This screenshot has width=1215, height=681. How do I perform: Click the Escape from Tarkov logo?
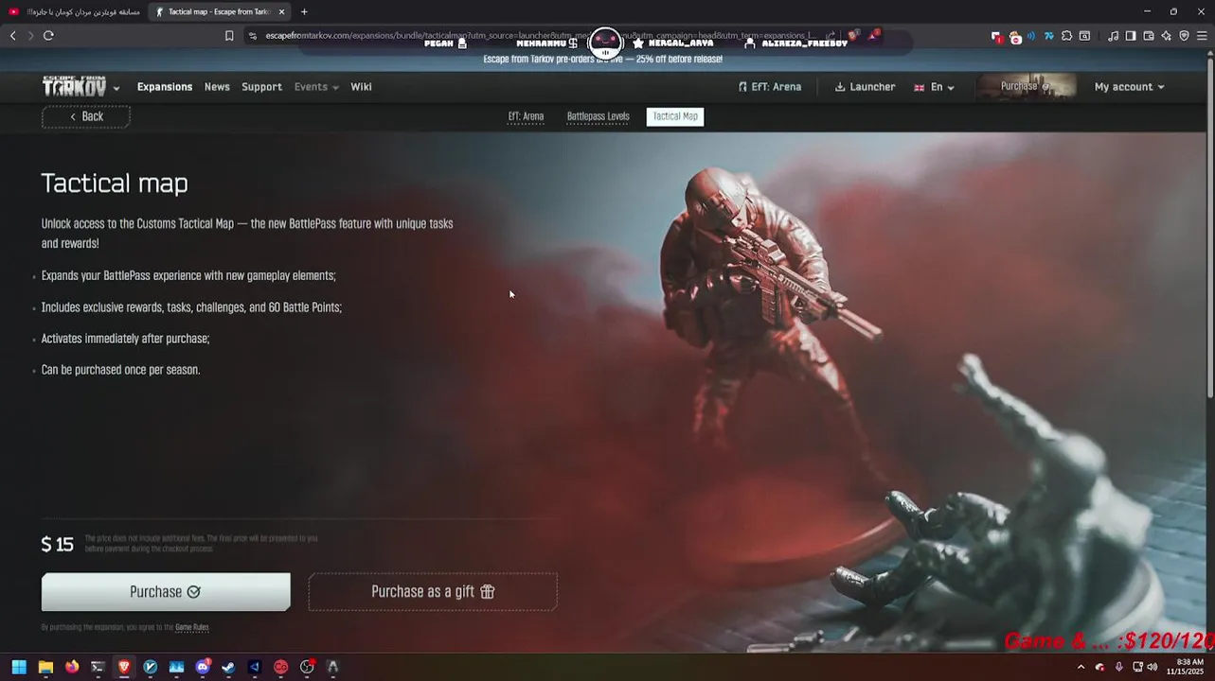[74, 86]
